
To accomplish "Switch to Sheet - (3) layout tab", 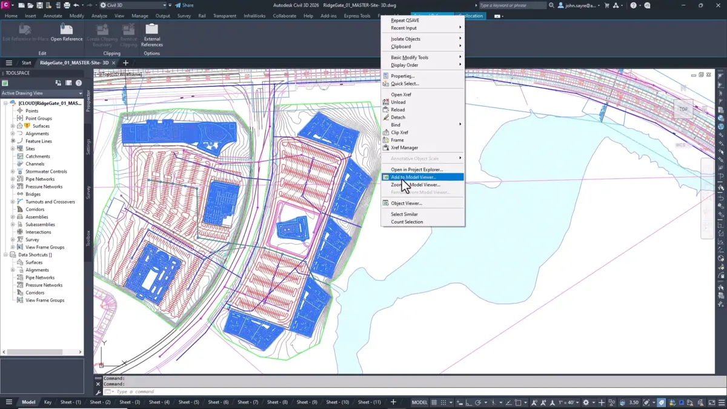I will click(130, 402).
